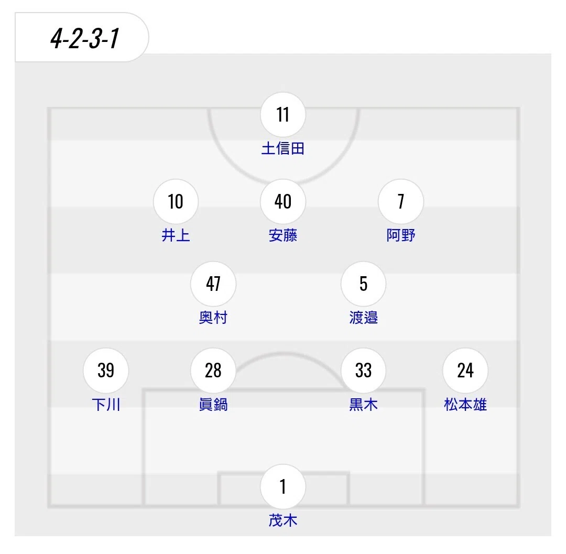The height and width of the screenshot is (554, 566).
Task: Select the number 5 player badge
Action: [364, 284]
